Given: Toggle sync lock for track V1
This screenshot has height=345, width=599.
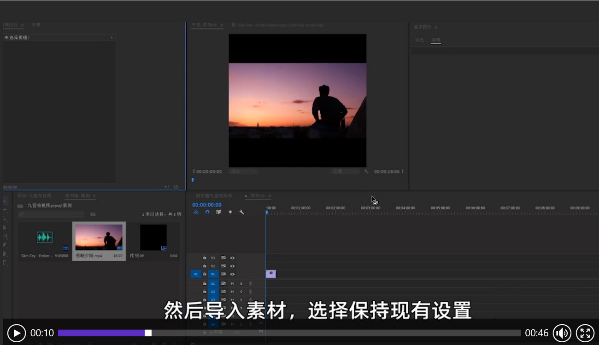Looking at the screenshot, I should 223,274.
